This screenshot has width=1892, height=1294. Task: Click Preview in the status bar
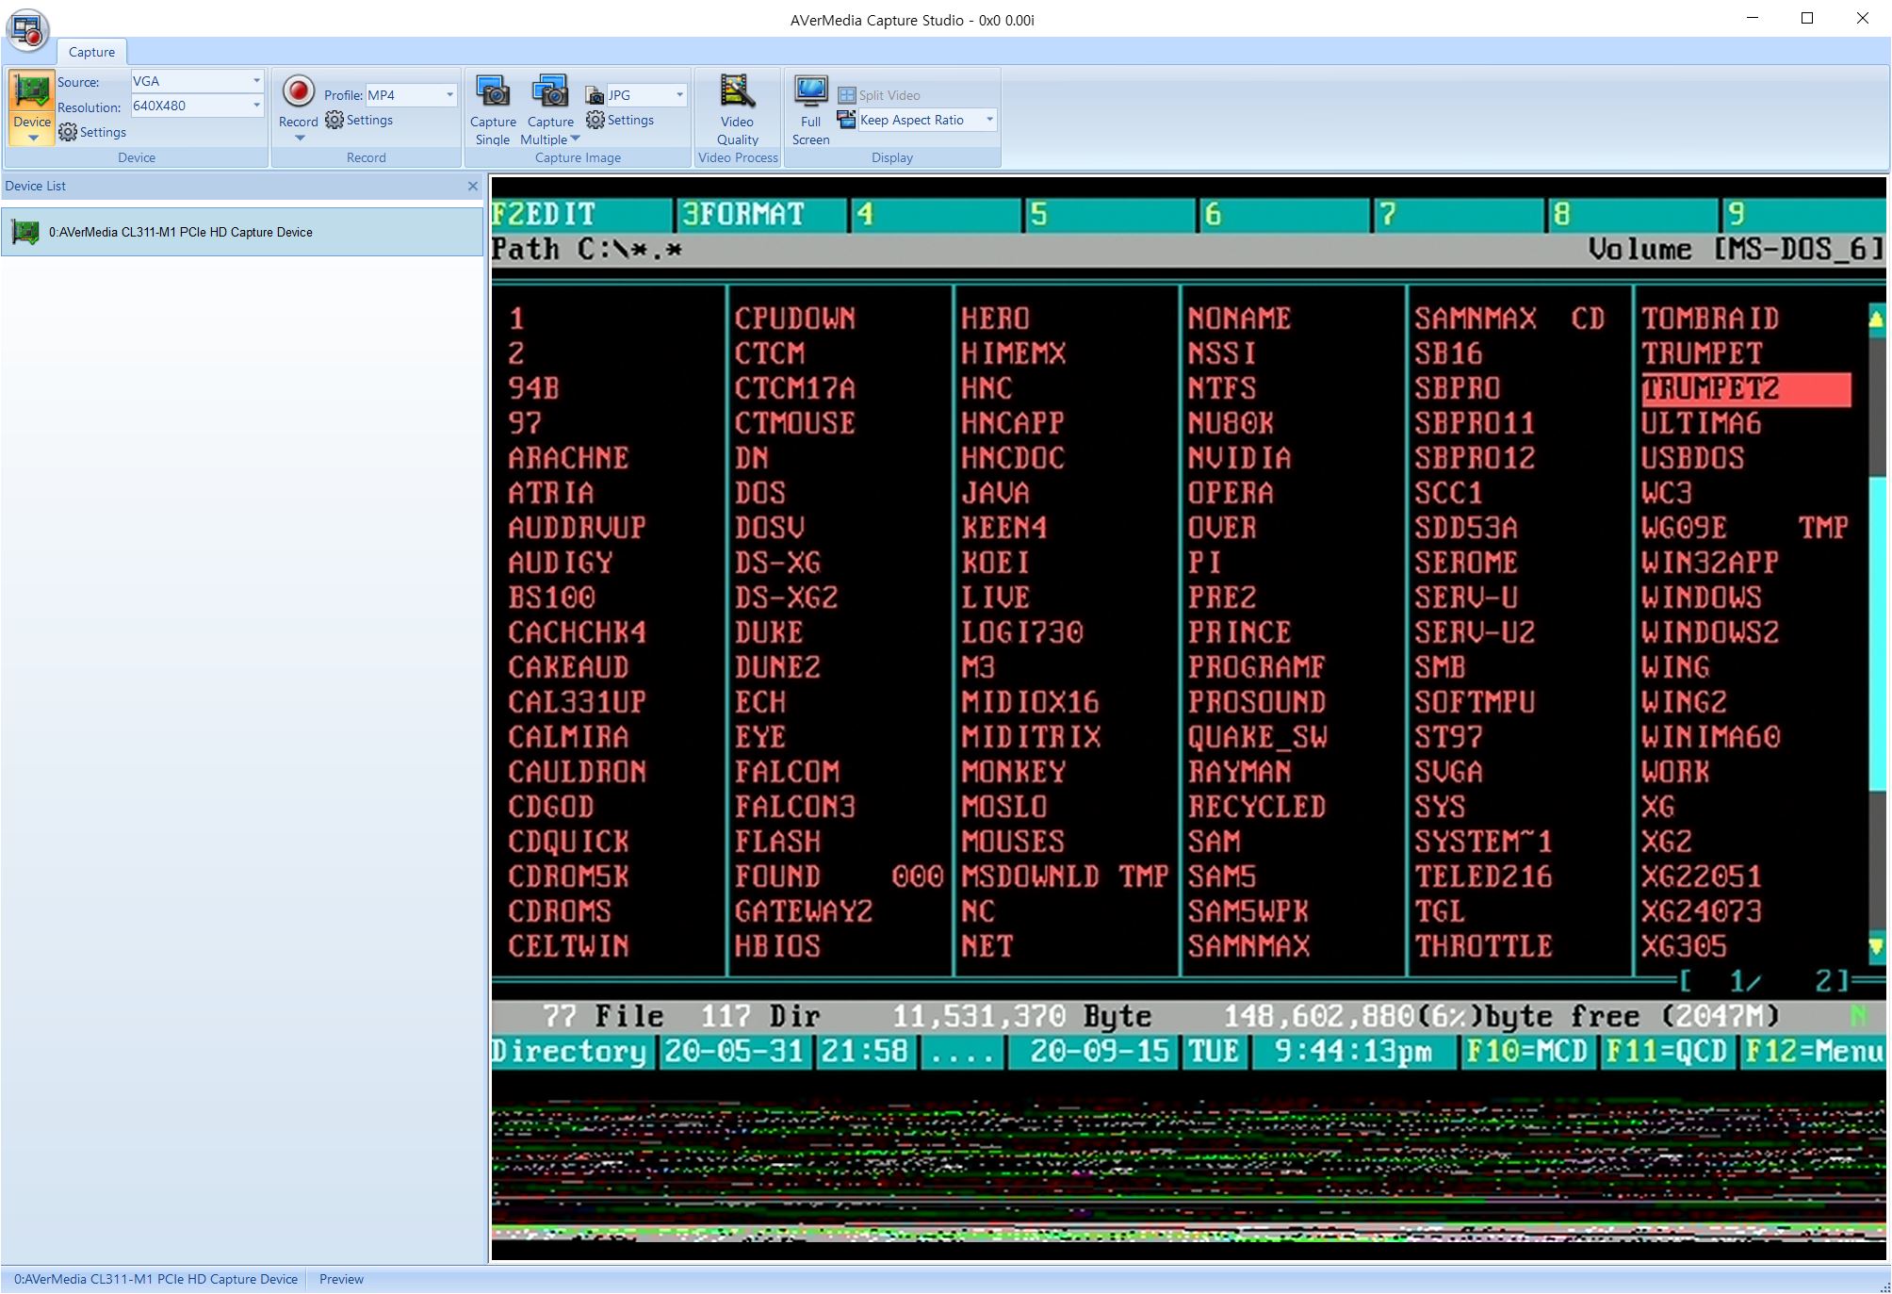pos(341,1279)
